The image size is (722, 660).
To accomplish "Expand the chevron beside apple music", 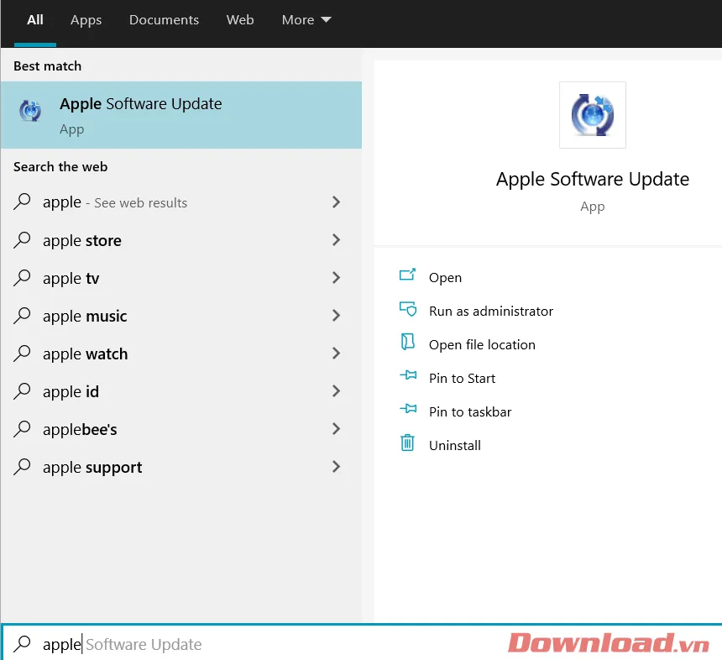I will point(336,316).
